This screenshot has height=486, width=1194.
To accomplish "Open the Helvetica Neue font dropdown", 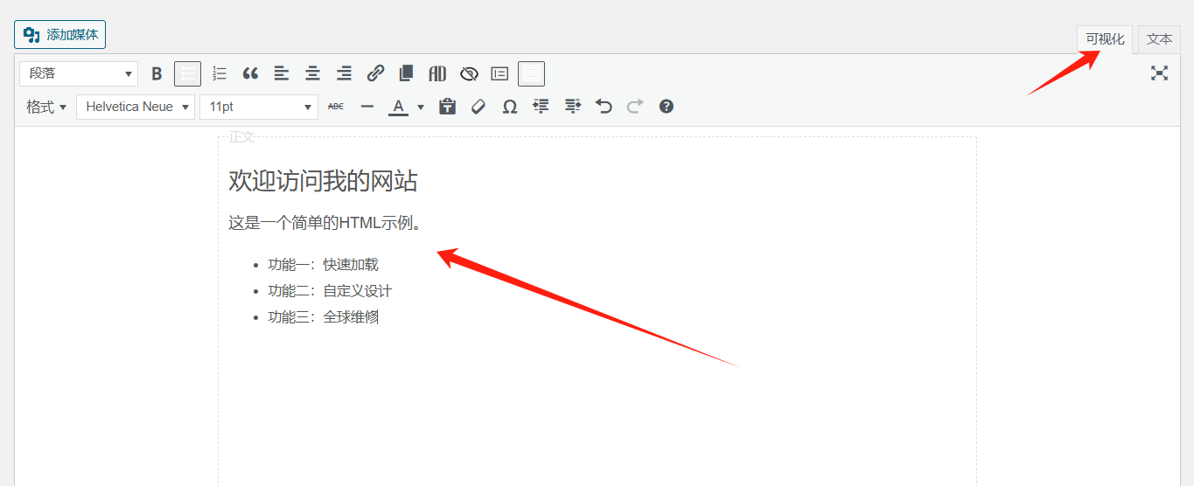I will pos(136,107).
